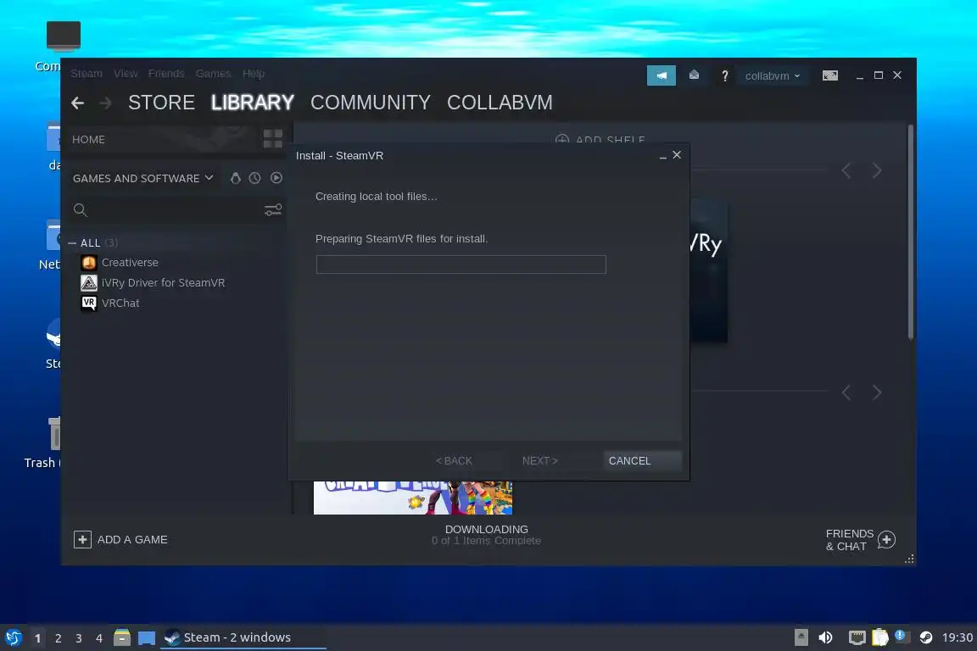Select Steam - 2 windows taskbar entry
Viewport: 977px width, 651px height.
pyautogui.click(x=243, y=637)
